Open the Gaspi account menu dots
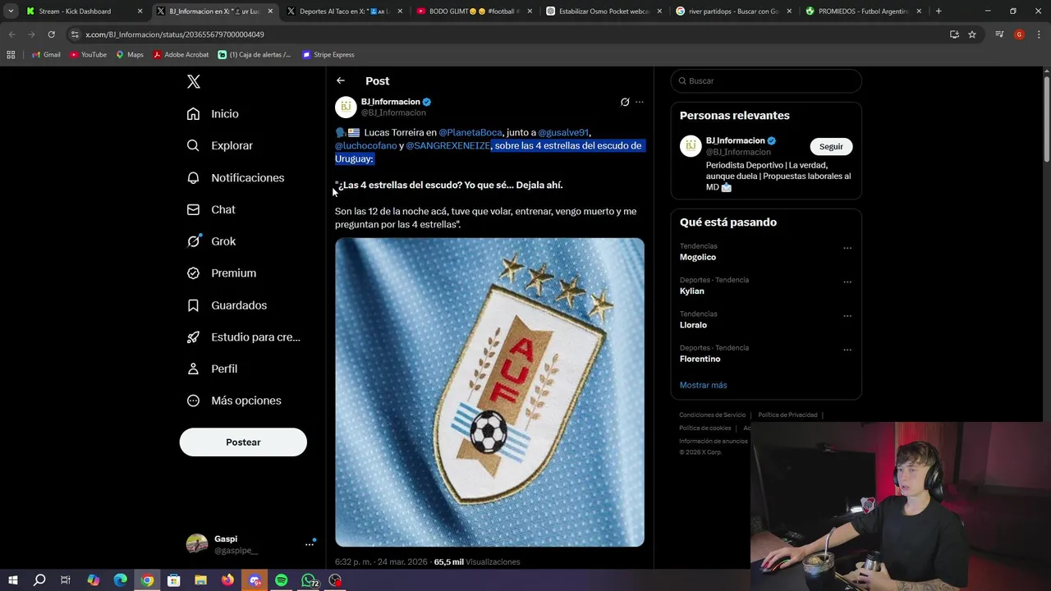The height and width of the screenshot is (591, 1051). click(310, 543)
